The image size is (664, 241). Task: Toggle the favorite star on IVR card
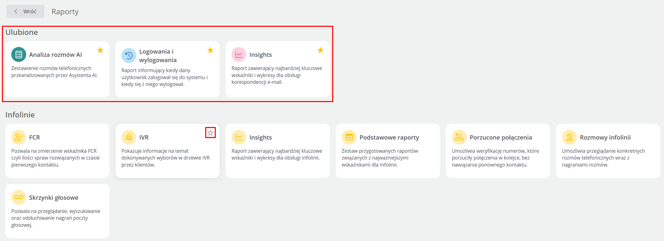tap(210, 133)
